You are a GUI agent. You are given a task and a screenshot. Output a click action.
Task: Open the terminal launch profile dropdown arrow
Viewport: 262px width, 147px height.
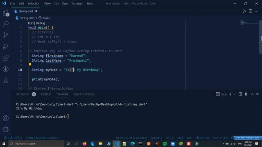[x=235, y=94]
